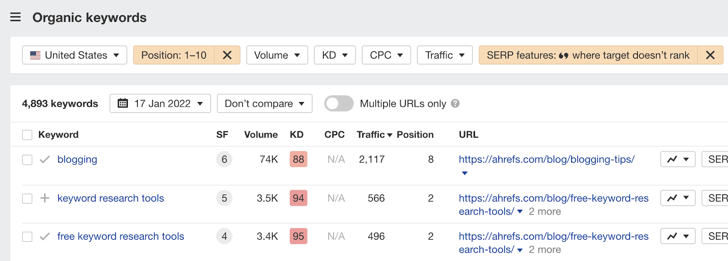This screenshot has height=261, width=728.
Task: Tick the checkbox for keyword research tools row
Action: tap(27, 198)
